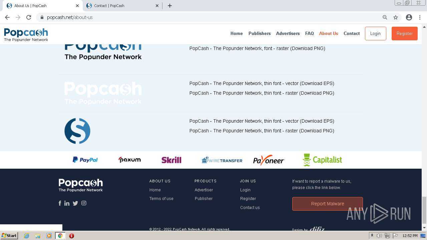Click the PopCash footer logo
Viewport: 427px width, 240px height.
point(81,185)
